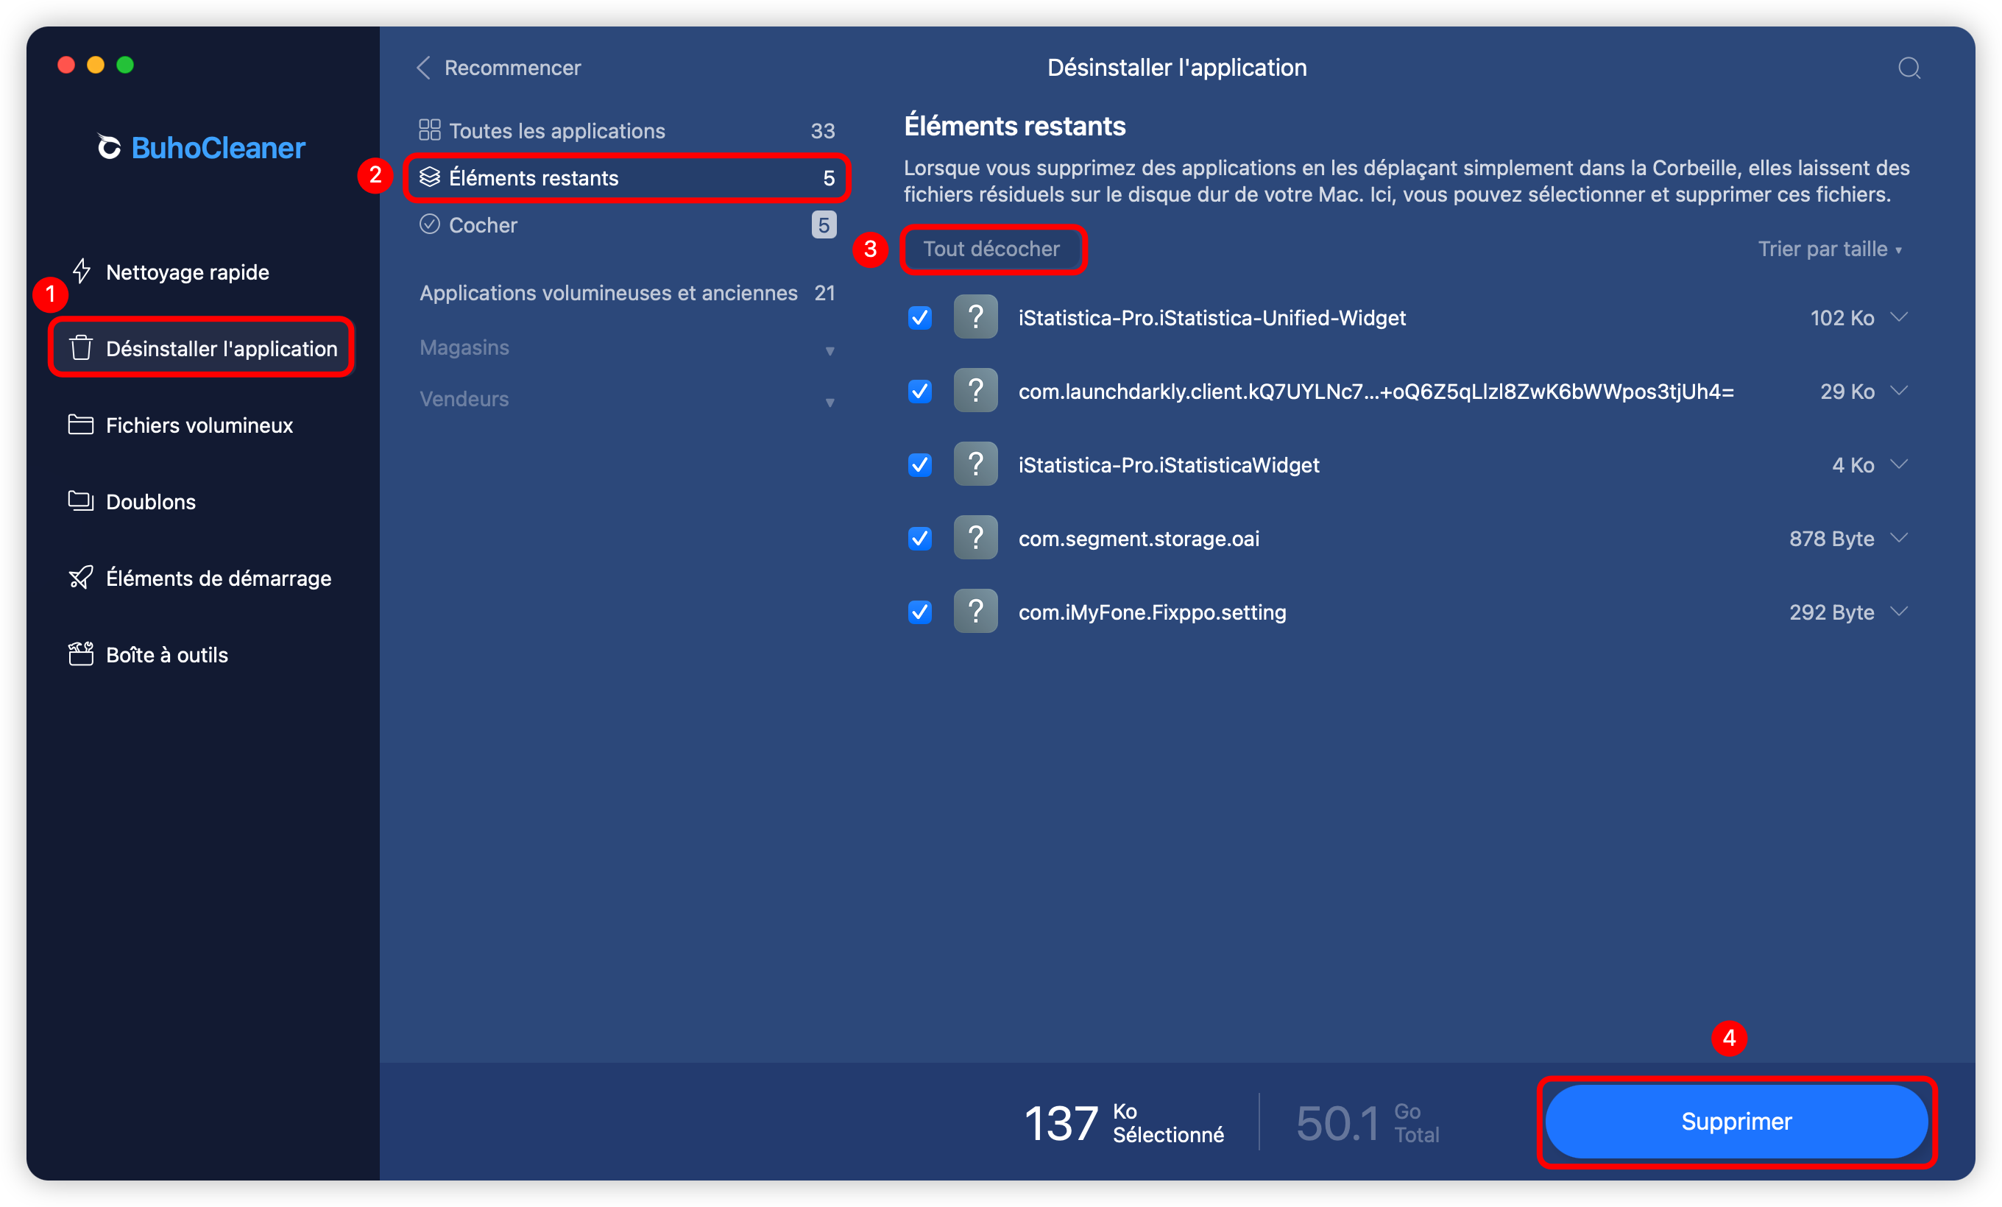Expand the com.iMyFone.Fixppo.setting row chevron
This screenshot has width=2002, height=1207.
[x=1899, y=611]
